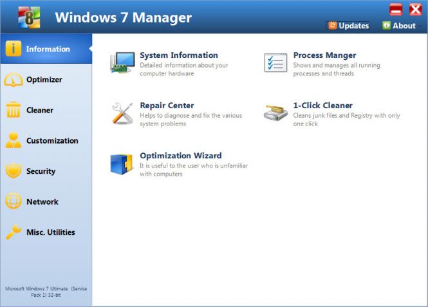Click the 1-Click Cleaner drive brush icon
Viewport: 428px width, 307px height.
pyautogui.click(x=275, y=113)
